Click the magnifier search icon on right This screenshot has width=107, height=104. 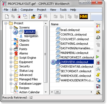[98, 69]
